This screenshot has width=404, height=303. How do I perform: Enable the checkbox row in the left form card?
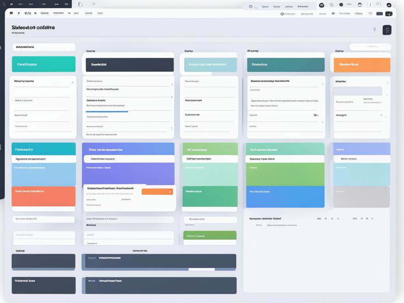pos(72,83)
